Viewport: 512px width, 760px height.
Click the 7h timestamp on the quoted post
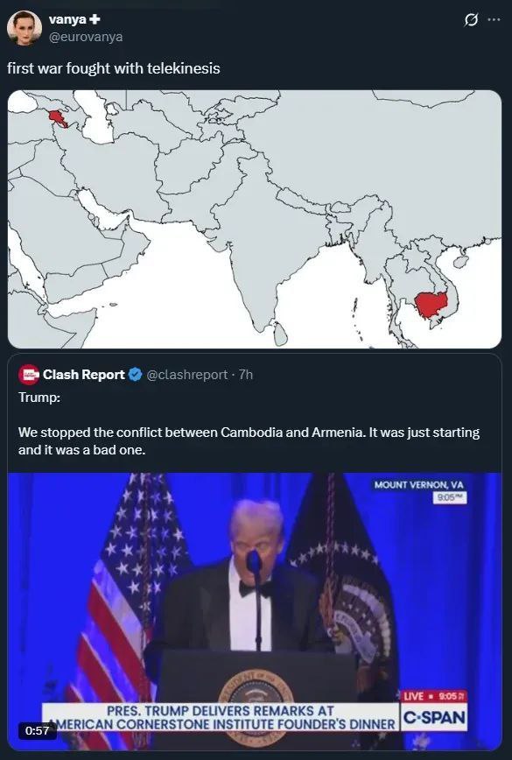[x=246, y=375]
